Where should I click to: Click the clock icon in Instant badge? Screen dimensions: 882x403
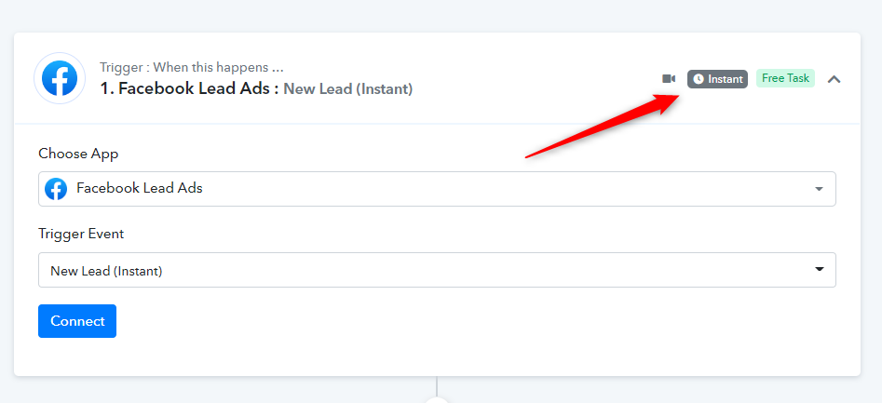click(699, 79)
